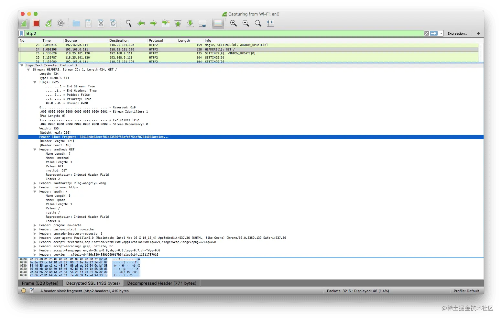Stop the capture with the red square

tap(36, 23)
